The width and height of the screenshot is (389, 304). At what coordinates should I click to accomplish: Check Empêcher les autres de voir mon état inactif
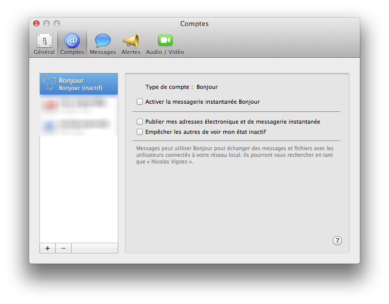(x=140, y=132)
